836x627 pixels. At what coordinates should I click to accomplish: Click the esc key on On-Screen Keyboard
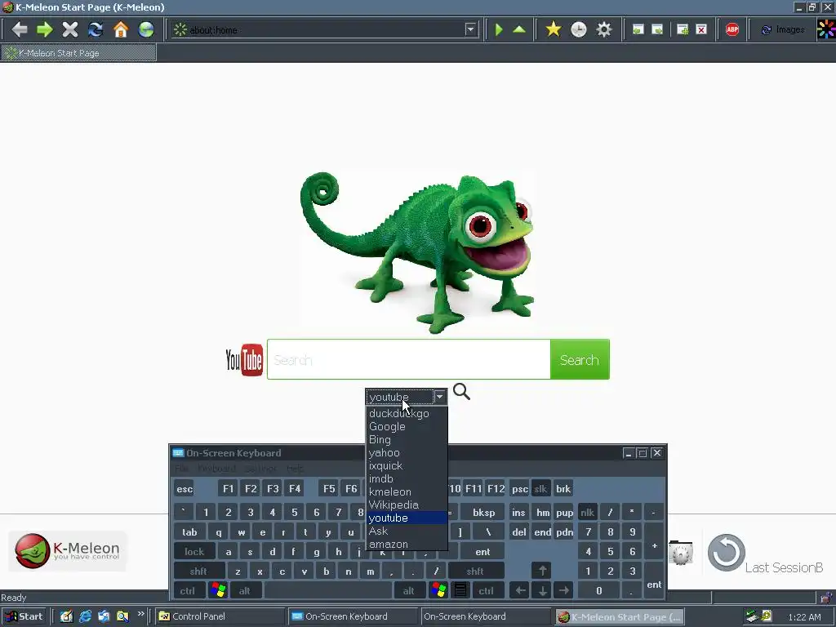[185, 488]
